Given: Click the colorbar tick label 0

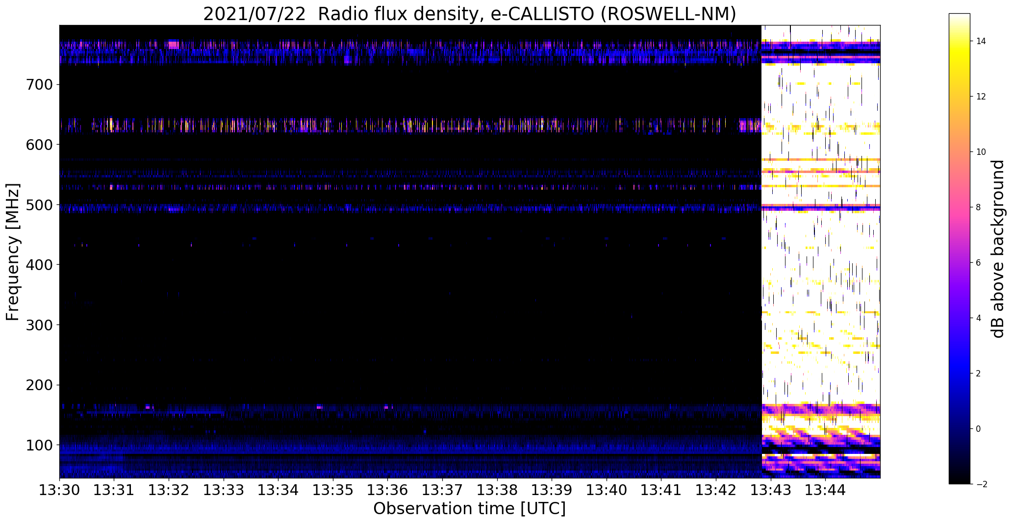Looking at the screenshot, I should tap(979, 429).
